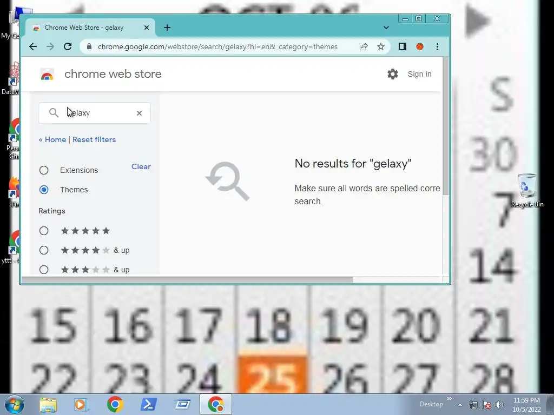Select the Chrome Web Store - gelaxy tab
The image size is (554, 415).
point(90,28)
